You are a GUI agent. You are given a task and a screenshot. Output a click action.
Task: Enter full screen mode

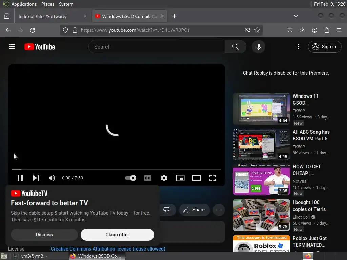tap(213, 178)
